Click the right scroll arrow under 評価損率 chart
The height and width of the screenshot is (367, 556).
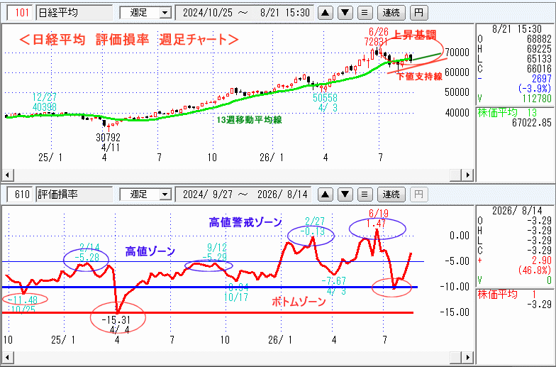468,357
